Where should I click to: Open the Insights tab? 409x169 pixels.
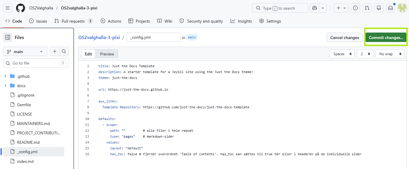click(x=241, y=21)
